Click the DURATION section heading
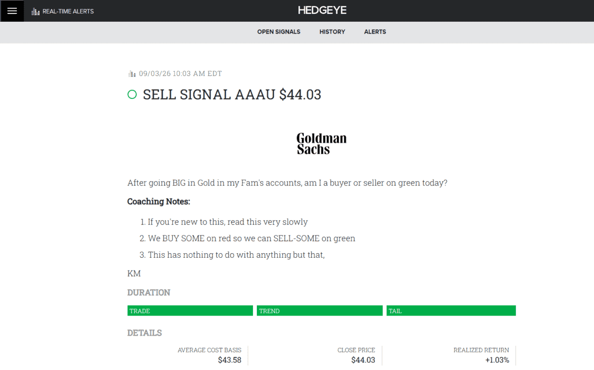This screenshot has height=370, width=594. pyautogui.click(x=148, y=292)
